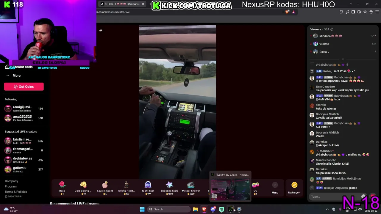The image size is (381, 214).
Task: Open File Explorer from the taskbar
Action: [195, 209]
